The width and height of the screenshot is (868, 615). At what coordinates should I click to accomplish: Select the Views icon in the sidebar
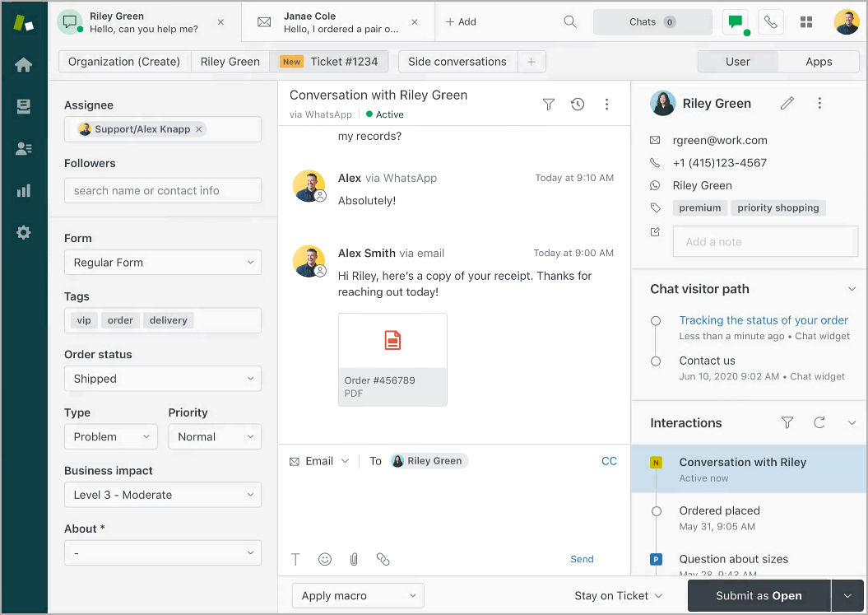[x=23, y=105]
